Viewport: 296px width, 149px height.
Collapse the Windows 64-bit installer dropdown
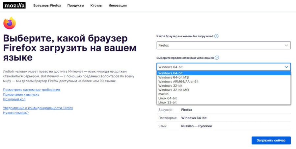(x=224, y=67)
